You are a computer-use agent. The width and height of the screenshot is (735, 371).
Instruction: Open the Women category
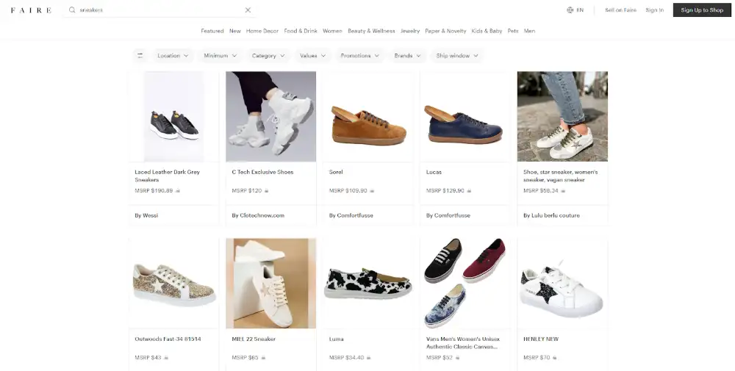pos(332,31)
